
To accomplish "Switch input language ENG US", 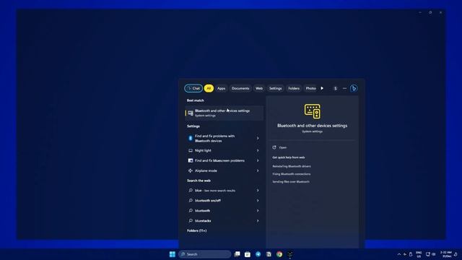I will pos(419,254).
